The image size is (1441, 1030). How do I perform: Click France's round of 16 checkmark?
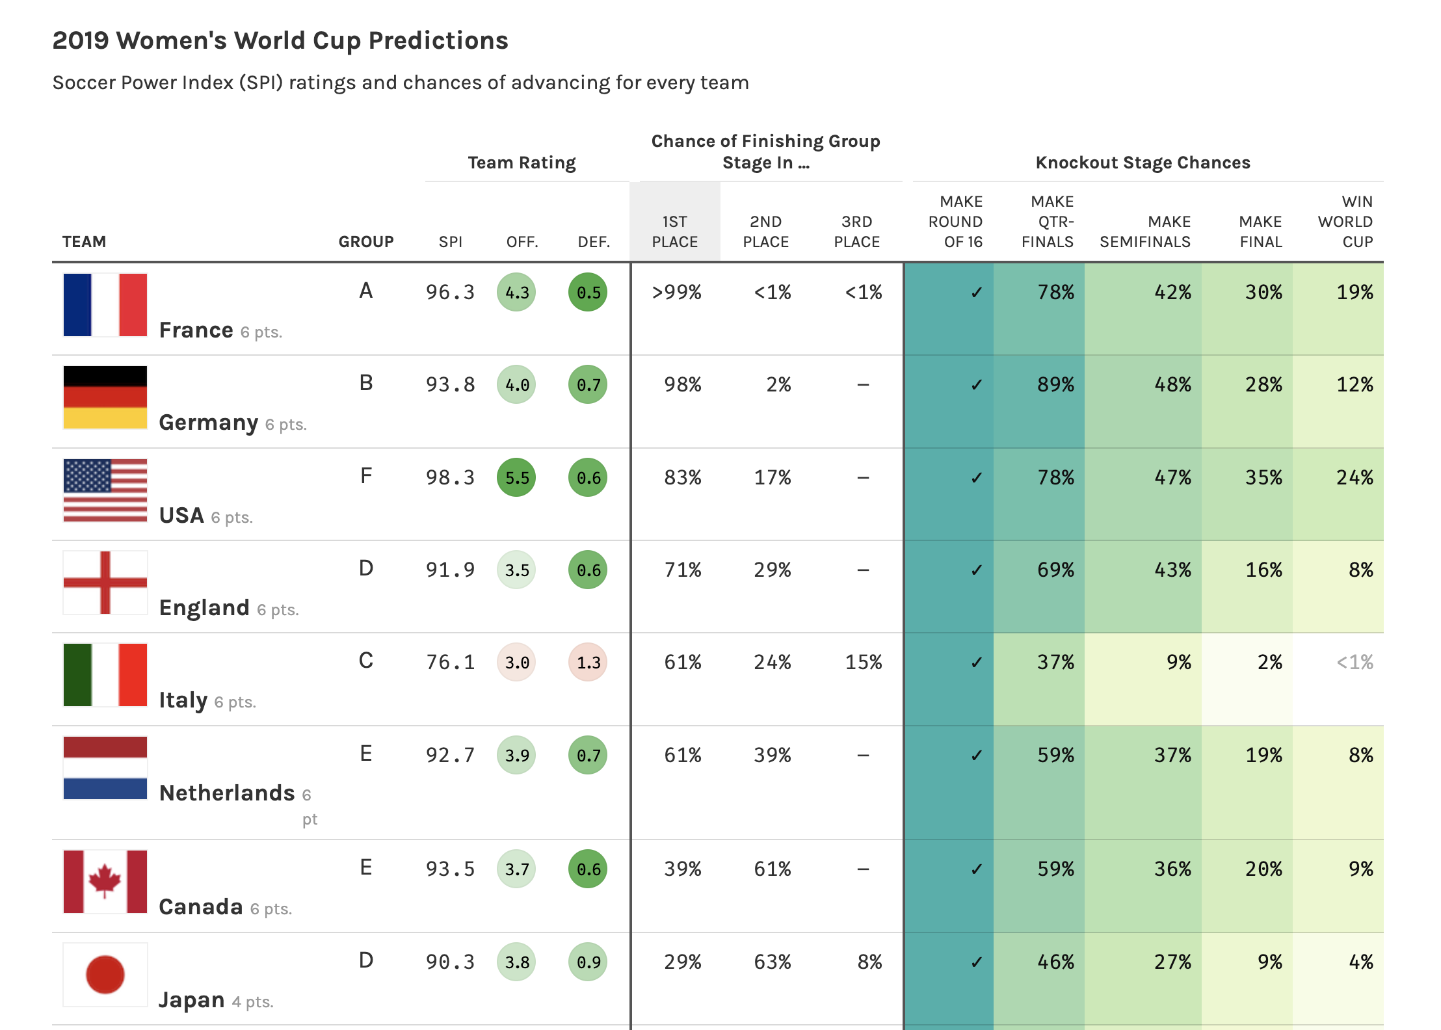976,293
